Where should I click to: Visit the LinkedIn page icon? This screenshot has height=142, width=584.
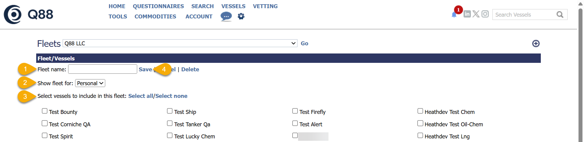tap(467, 14)
